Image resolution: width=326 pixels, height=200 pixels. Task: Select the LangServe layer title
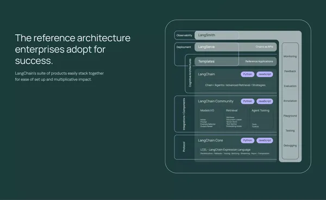point(206,47)
